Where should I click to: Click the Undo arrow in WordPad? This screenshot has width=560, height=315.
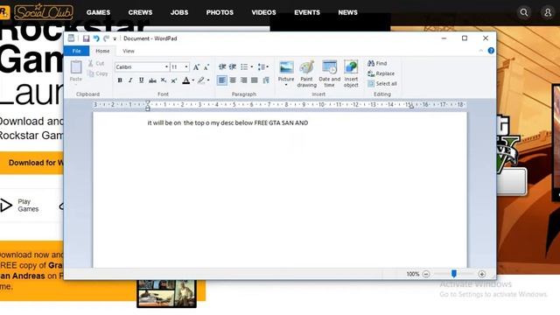pyautogui.click(x=96, y=38)
